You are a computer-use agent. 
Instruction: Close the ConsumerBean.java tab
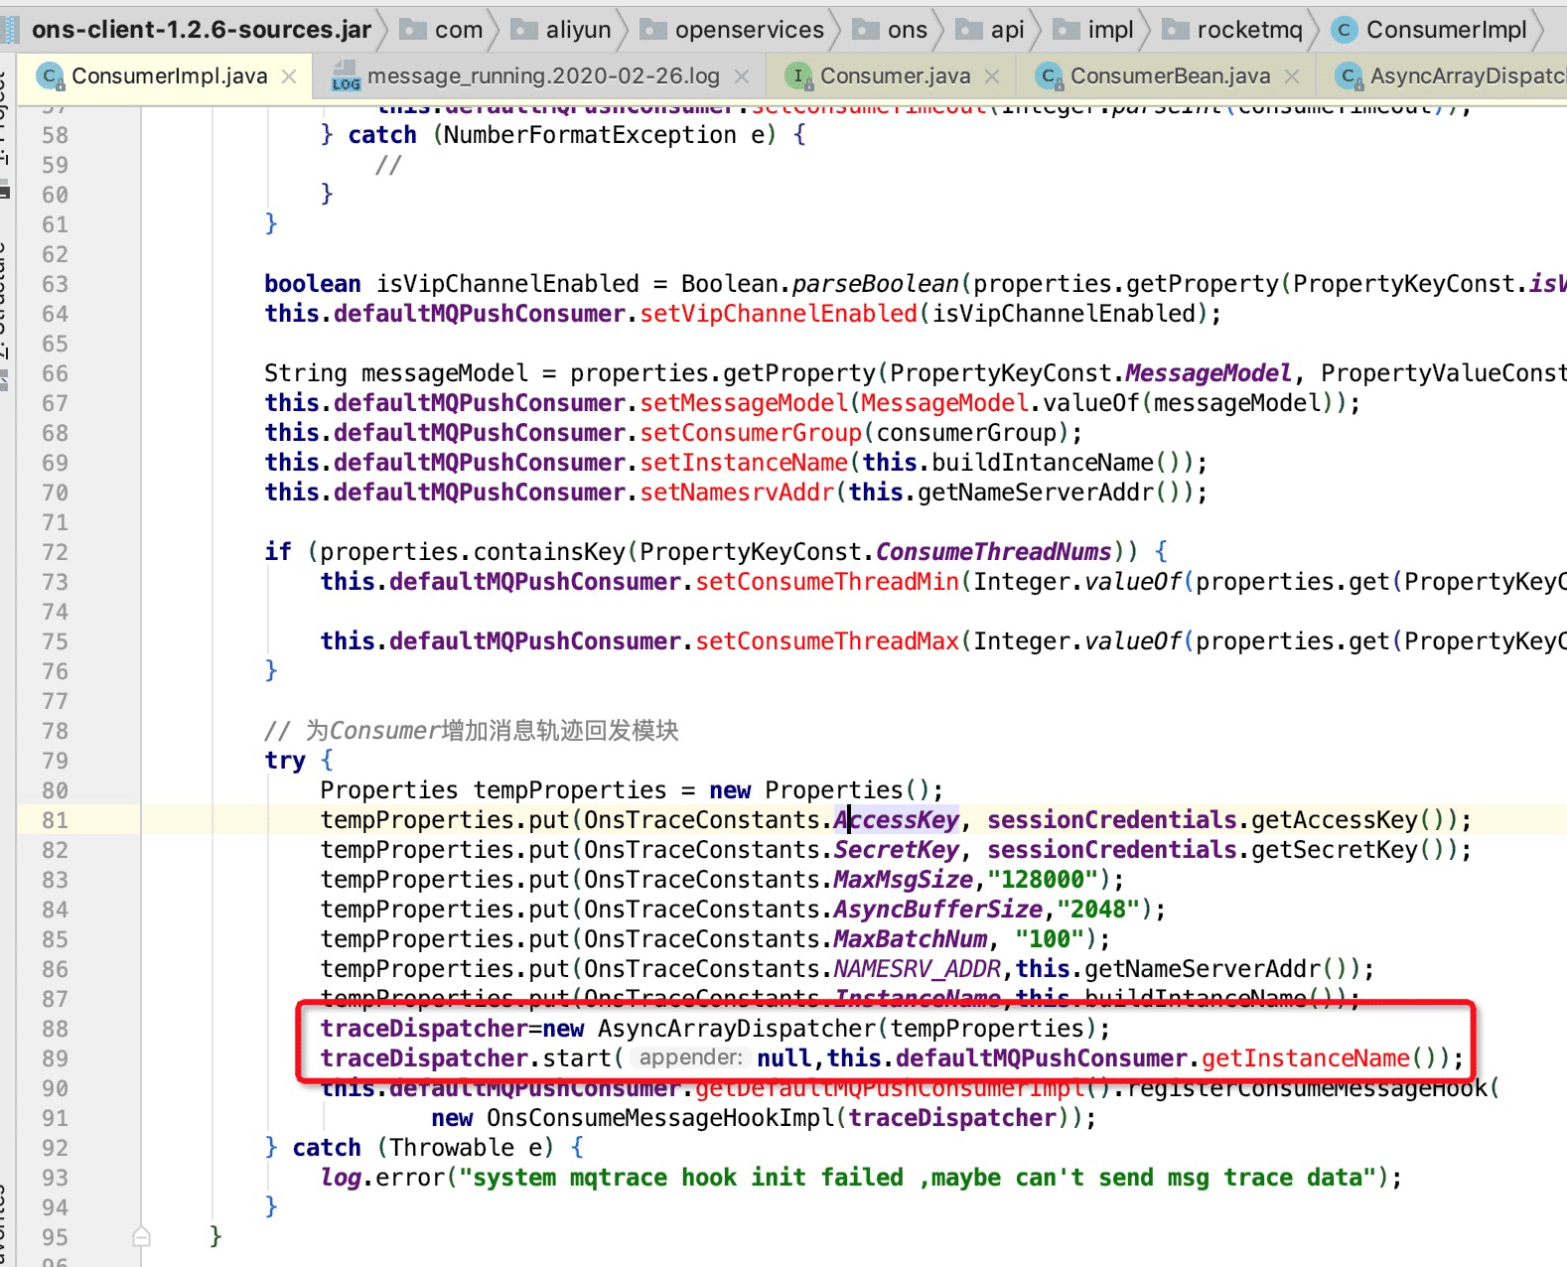pyautogui.click(x=1292, y=76)
